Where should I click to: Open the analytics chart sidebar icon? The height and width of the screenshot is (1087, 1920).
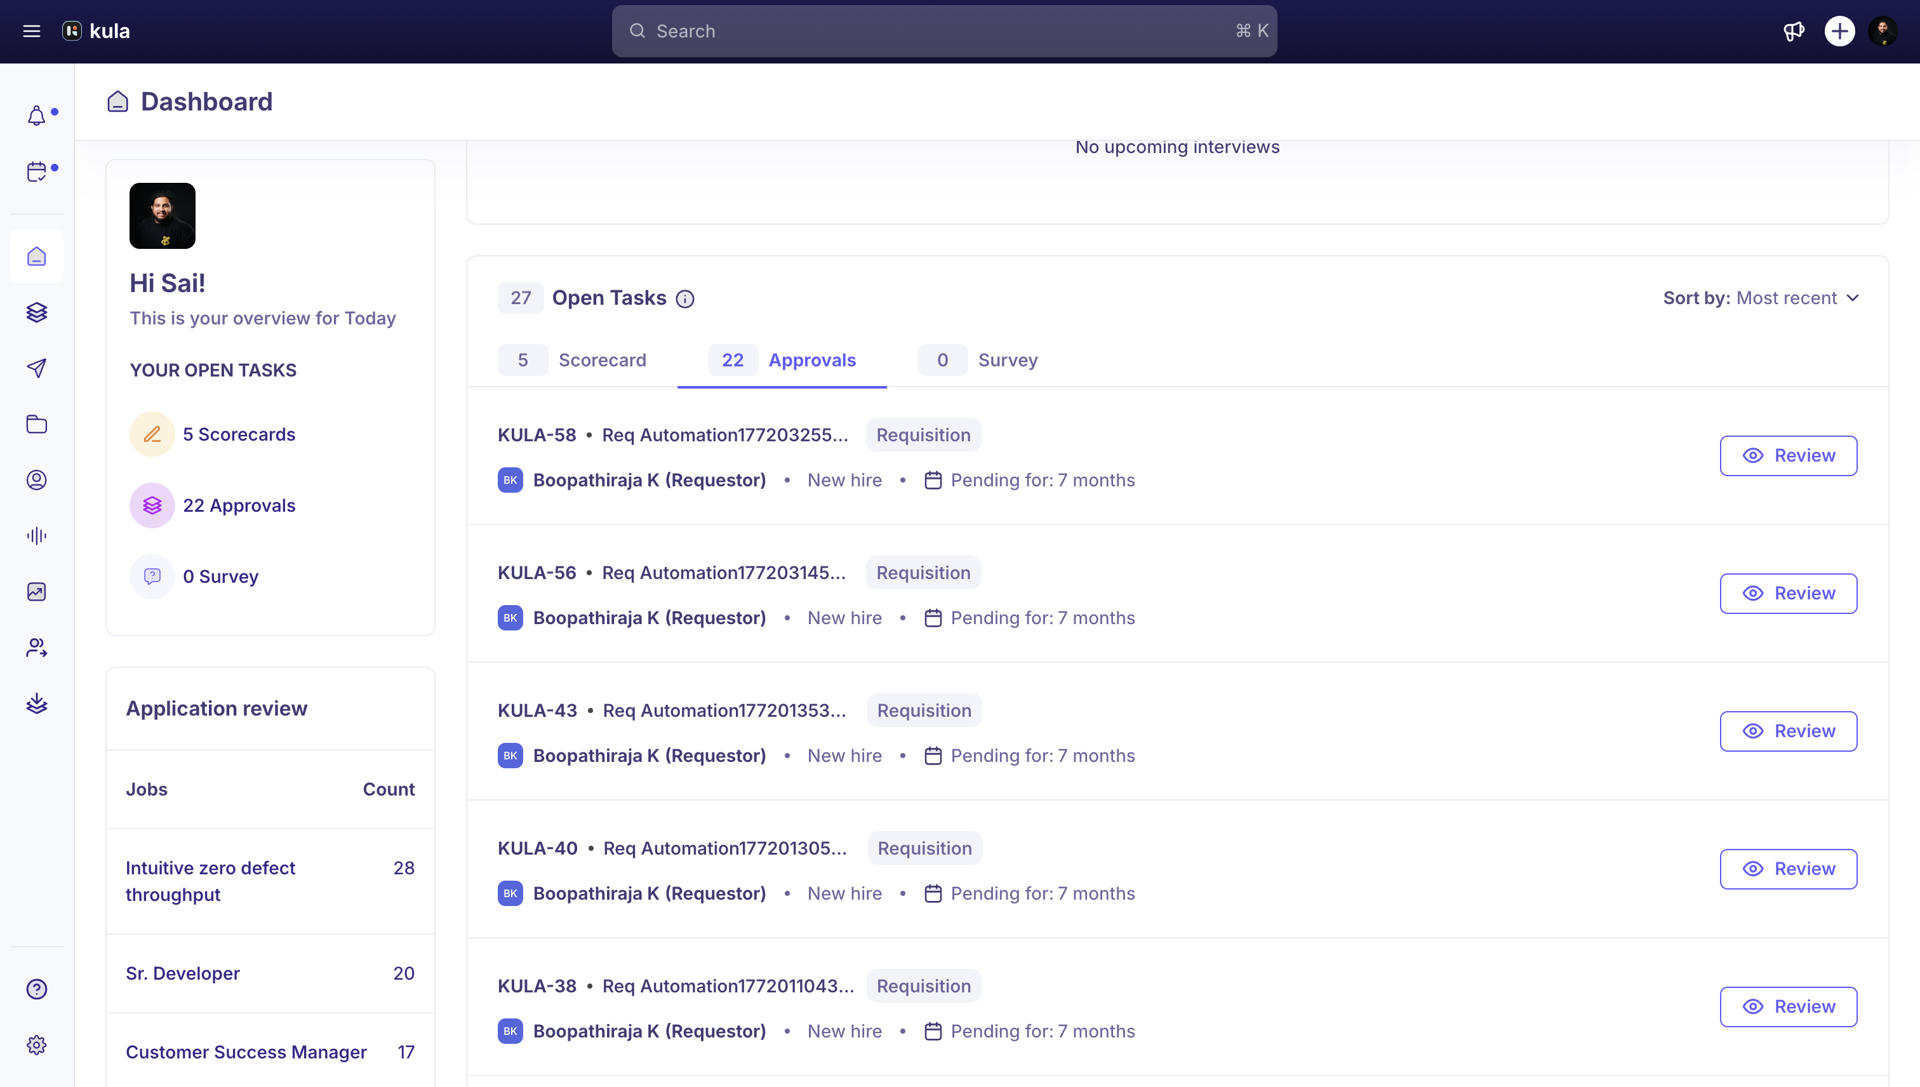coord(37,591)
